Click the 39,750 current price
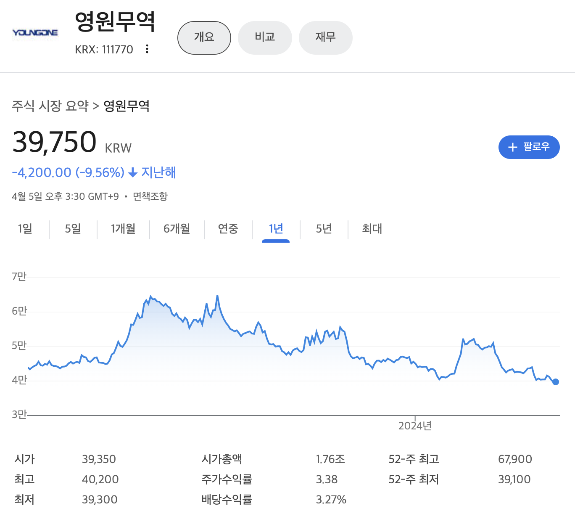575x519 pixels. pyautogui.click(x=55, y=142)
